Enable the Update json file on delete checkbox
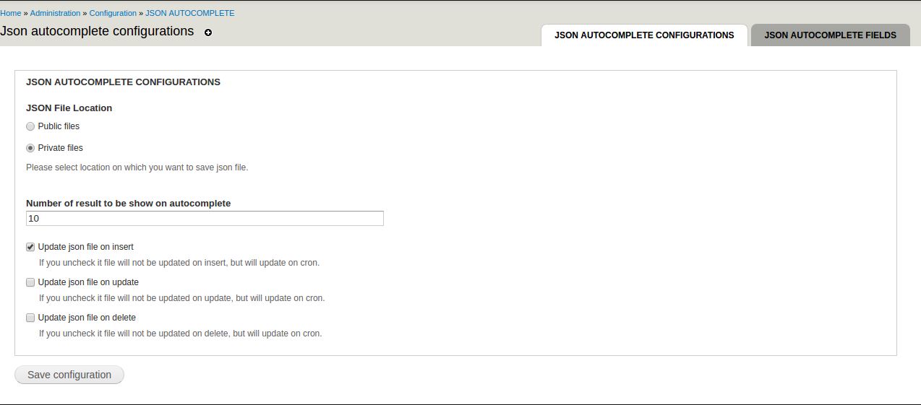921x405 pixels. (x=30, y=318)
